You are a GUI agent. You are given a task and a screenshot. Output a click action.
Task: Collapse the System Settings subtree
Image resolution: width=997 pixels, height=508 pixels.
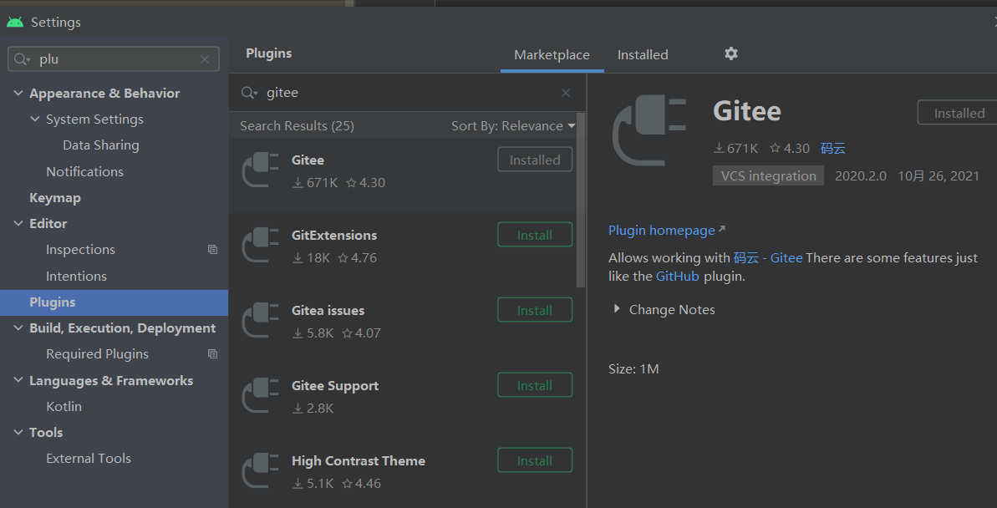pos(35,119)
